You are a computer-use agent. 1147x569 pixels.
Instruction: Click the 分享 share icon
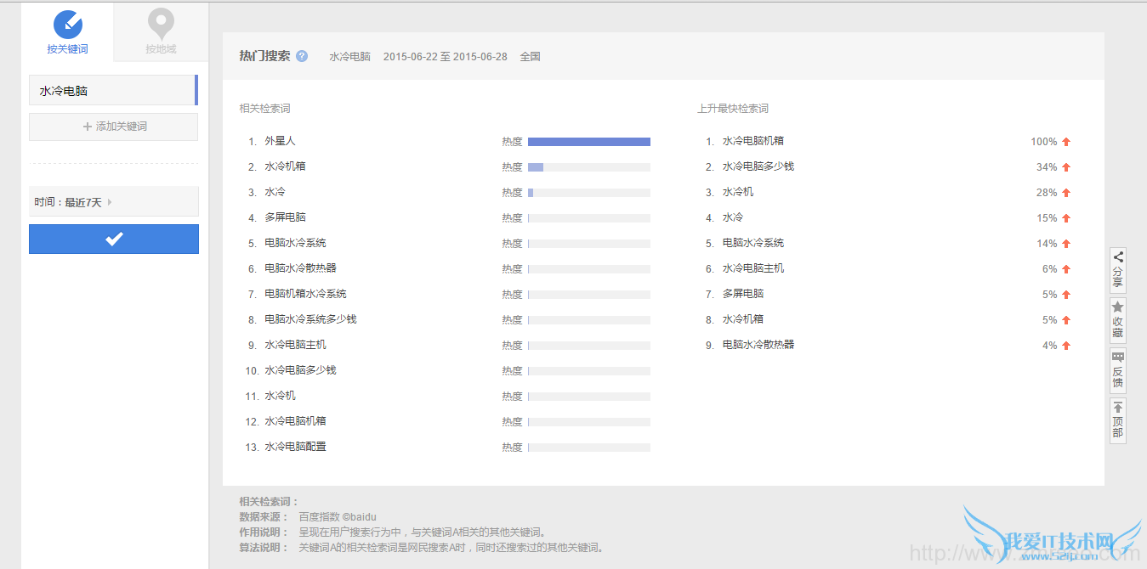1118,257
